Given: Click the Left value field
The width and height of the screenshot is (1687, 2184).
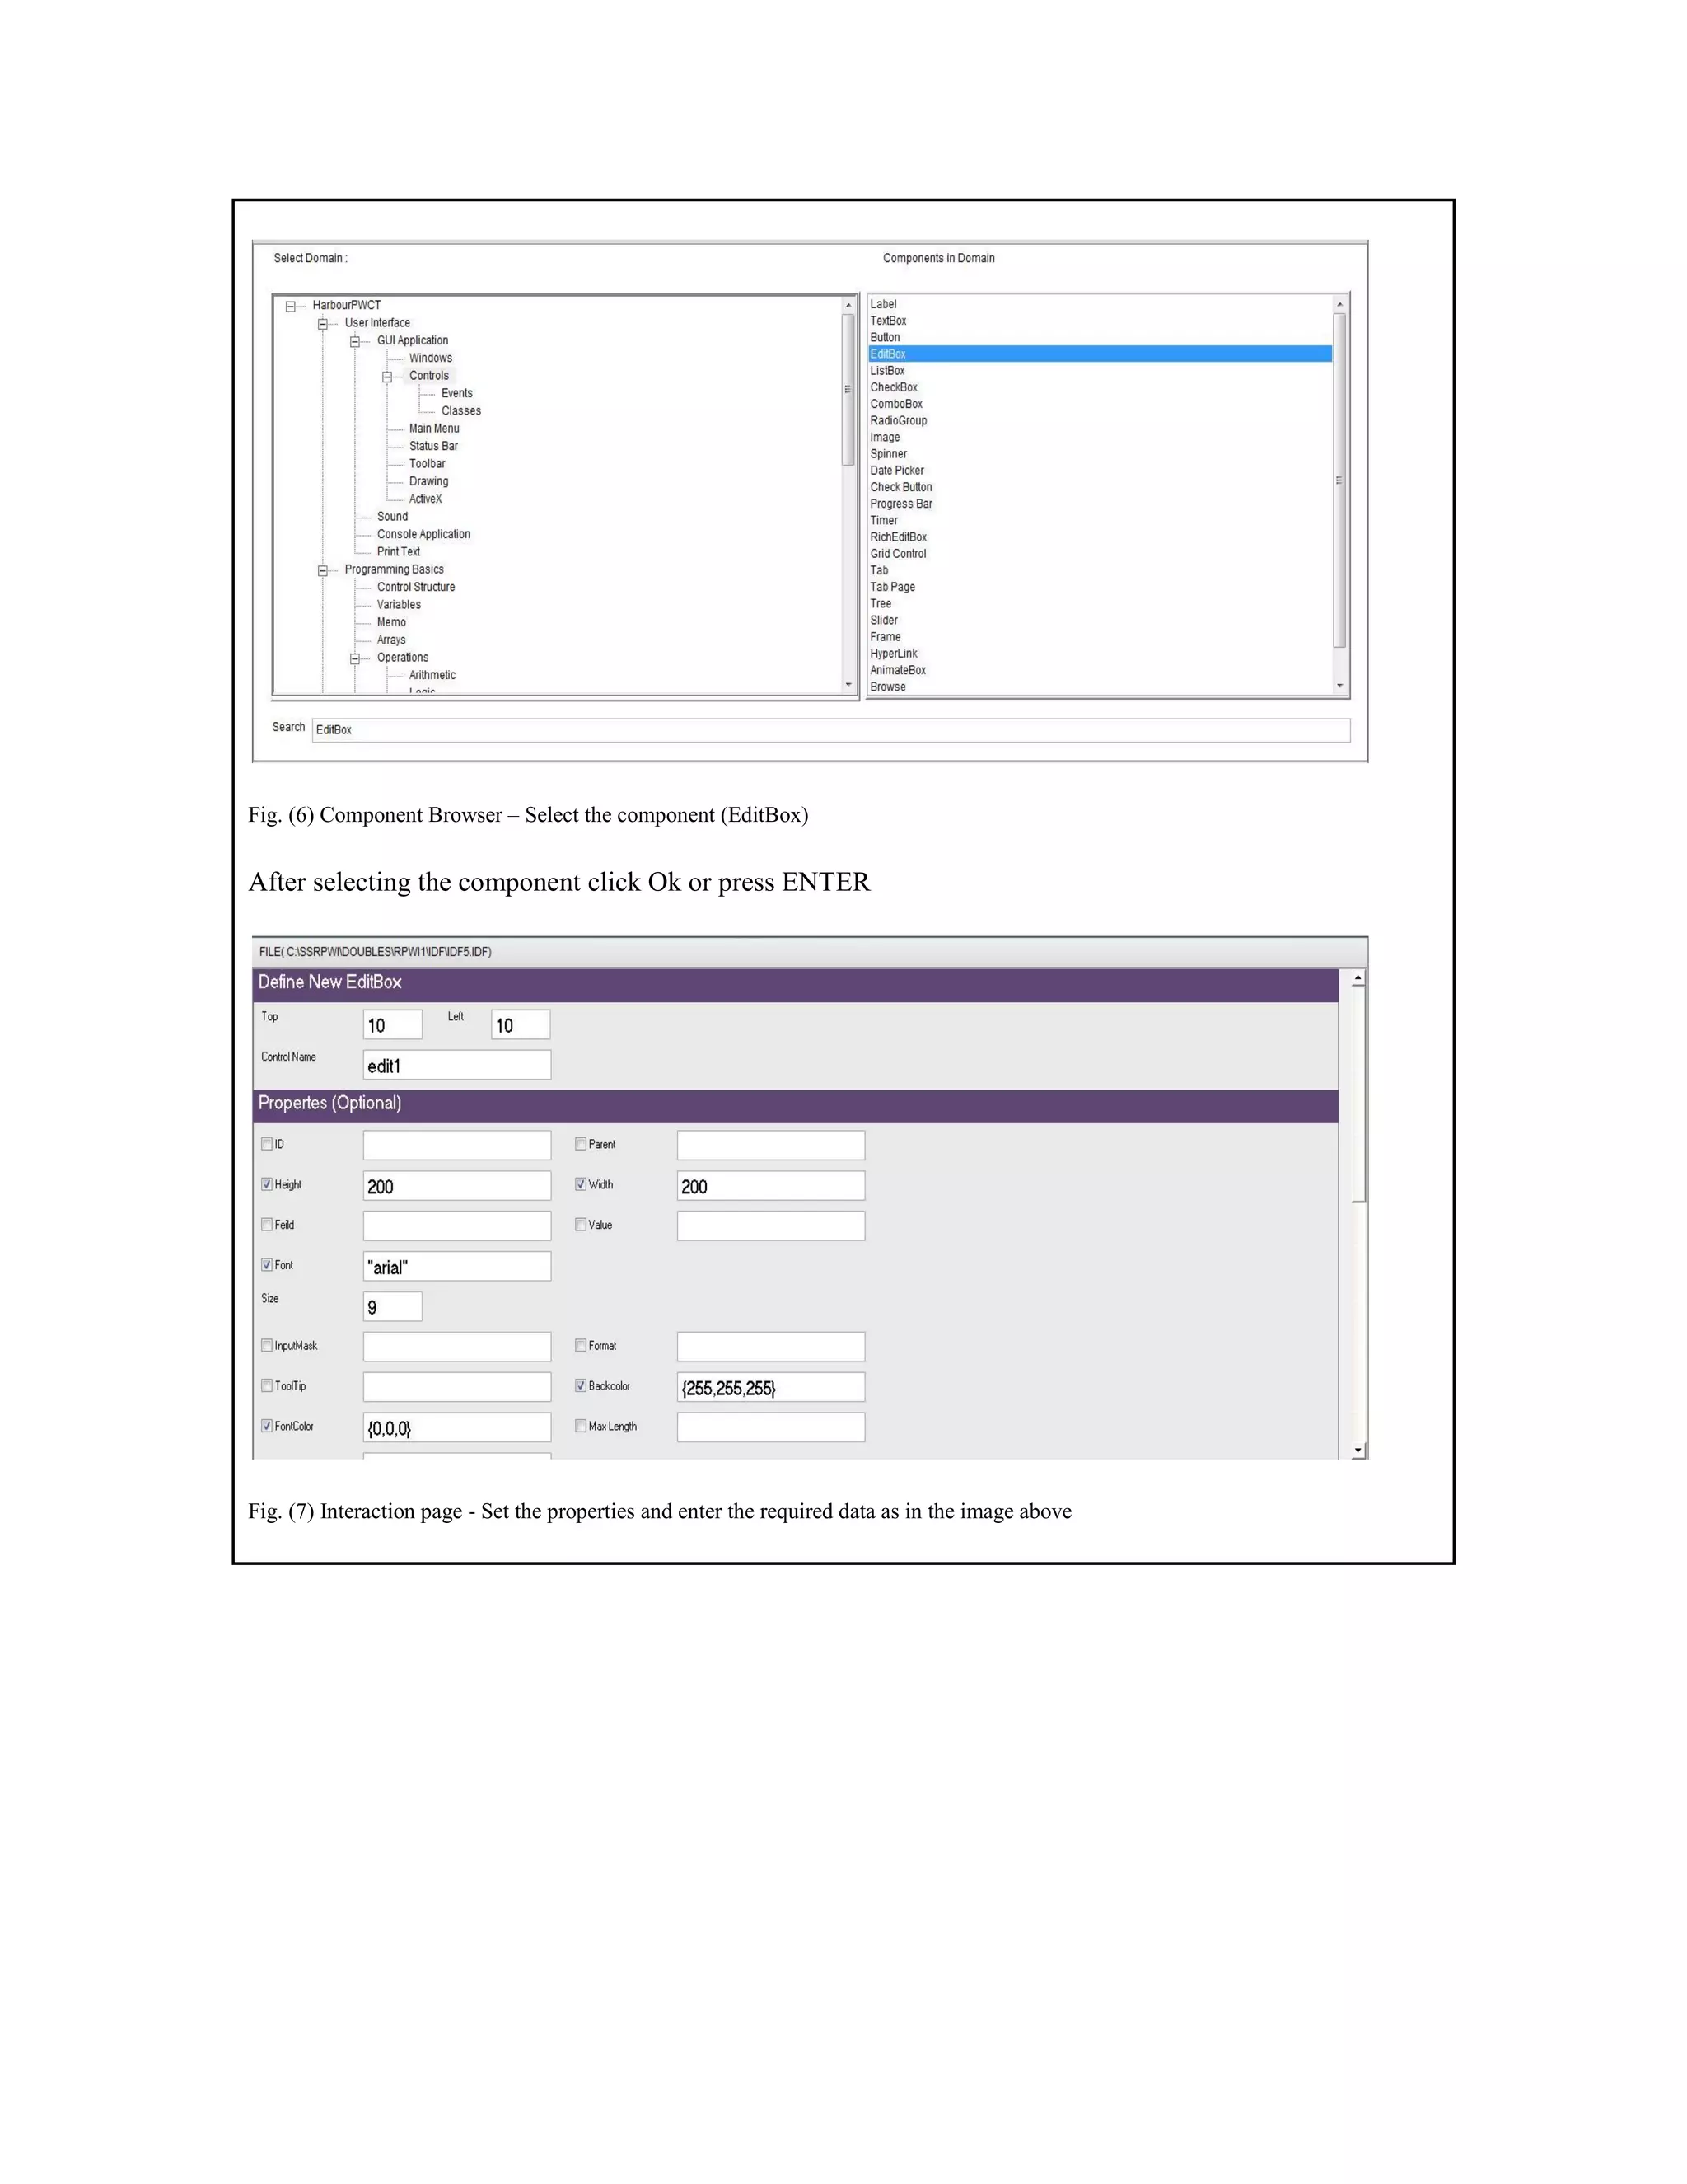Looking at the screenshot, I should click(x=521, y=1025).
